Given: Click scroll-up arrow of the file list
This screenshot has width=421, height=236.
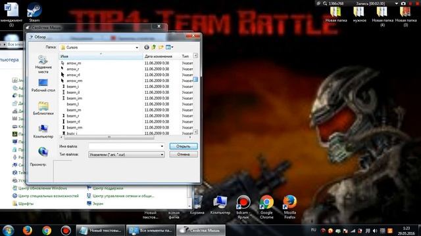Looking at the screenshot, I should [196, 56].
